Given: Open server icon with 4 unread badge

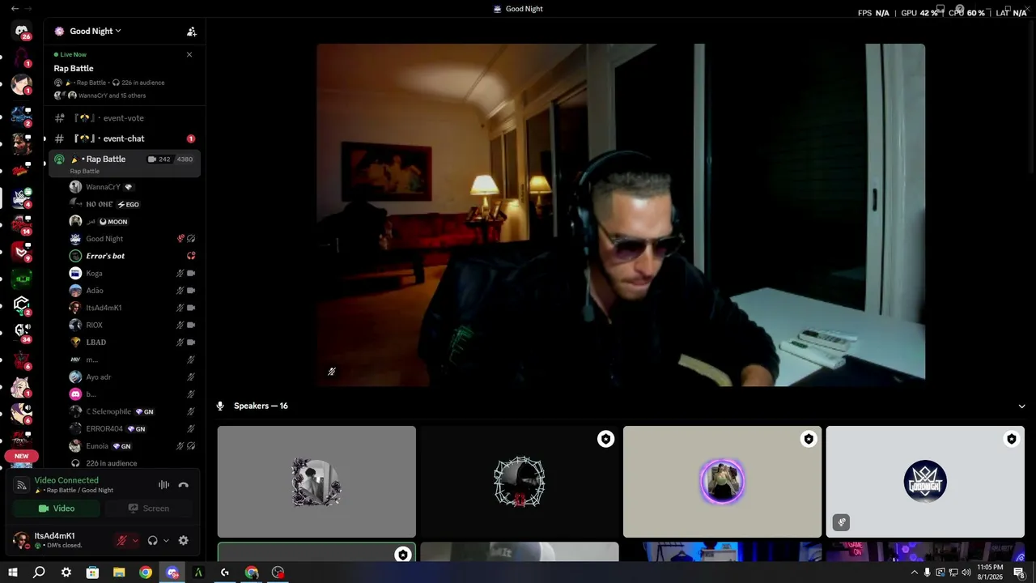Looking at the screenshot, I should (x=22, y=198).
